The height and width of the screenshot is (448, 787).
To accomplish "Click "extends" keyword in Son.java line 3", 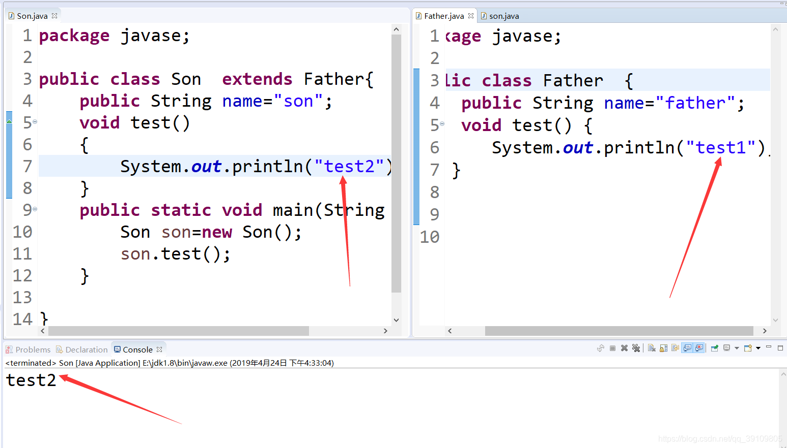I will pyautogui.click(x=257, y=79).
